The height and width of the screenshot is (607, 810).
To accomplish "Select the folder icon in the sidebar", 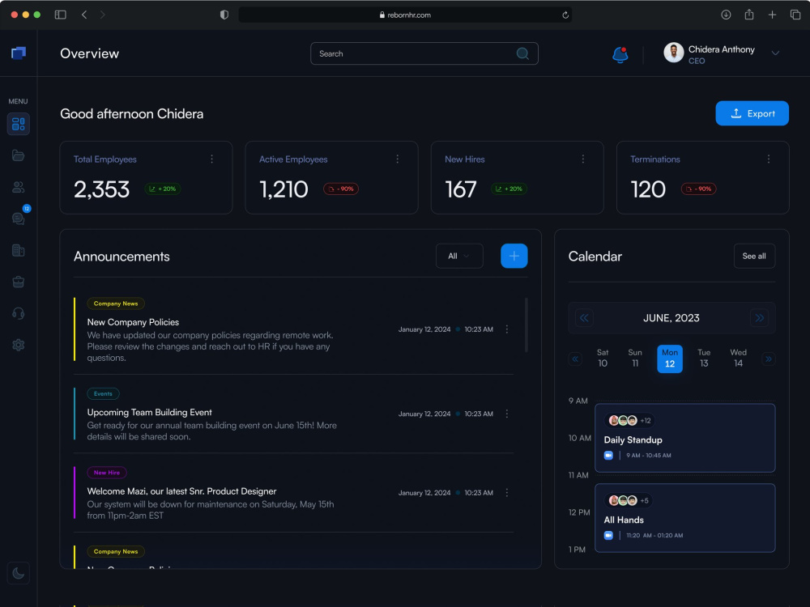I will pos(18,155).
